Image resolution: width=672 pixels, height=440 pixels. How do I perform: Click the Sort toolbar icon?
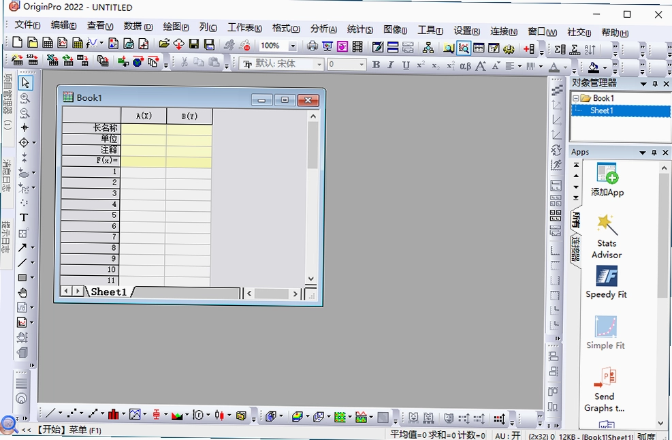point(590,50)
